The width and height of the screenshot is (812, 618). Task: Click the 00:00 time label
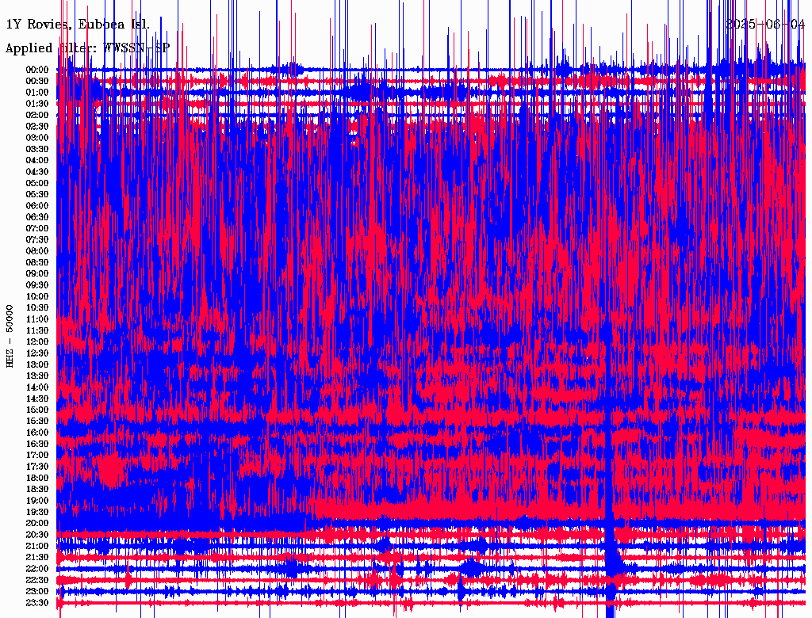(x=38, y=70)
